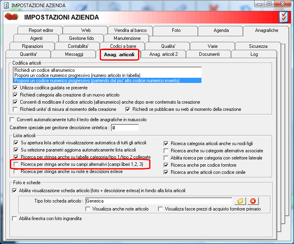Open the Anagrafiche tab
The width and height of the screenshot is (294, 244).
click(x=266, y=30)
